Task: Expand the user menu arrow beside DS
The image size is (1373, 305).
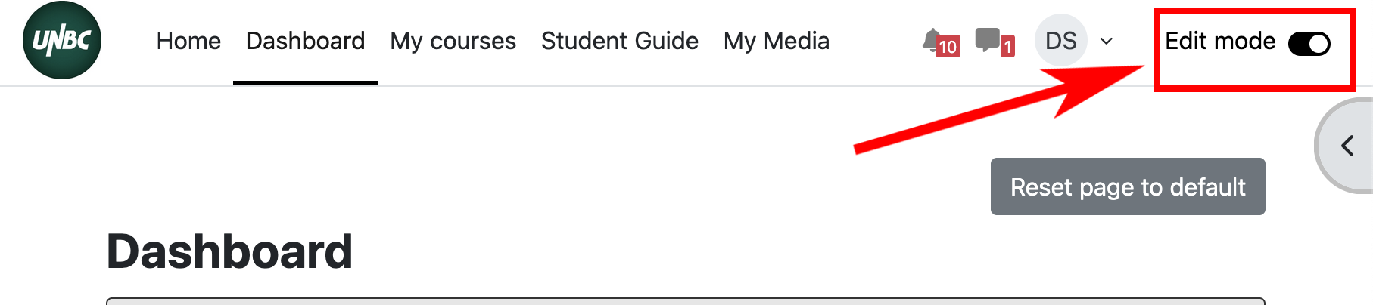Action: tap(1106, 41)
